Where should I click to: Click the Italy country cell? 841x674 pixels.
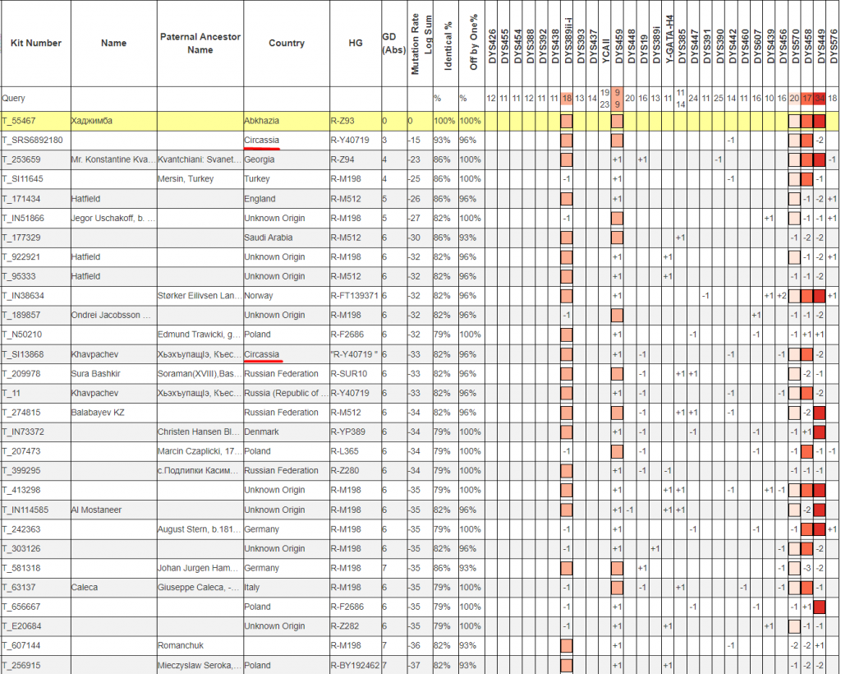pos(251,587)
